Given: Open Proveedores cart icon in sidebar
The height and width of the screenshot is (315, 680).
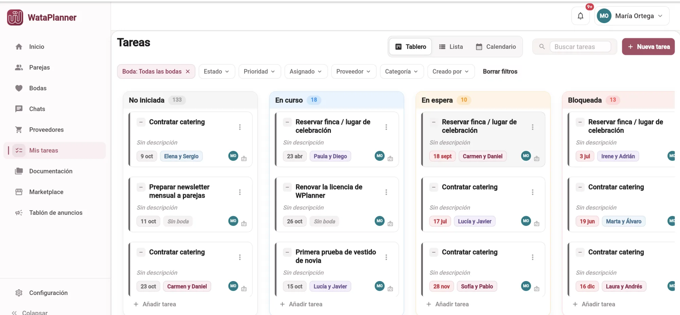Looking at the screenshot, I should click(19, 129).
